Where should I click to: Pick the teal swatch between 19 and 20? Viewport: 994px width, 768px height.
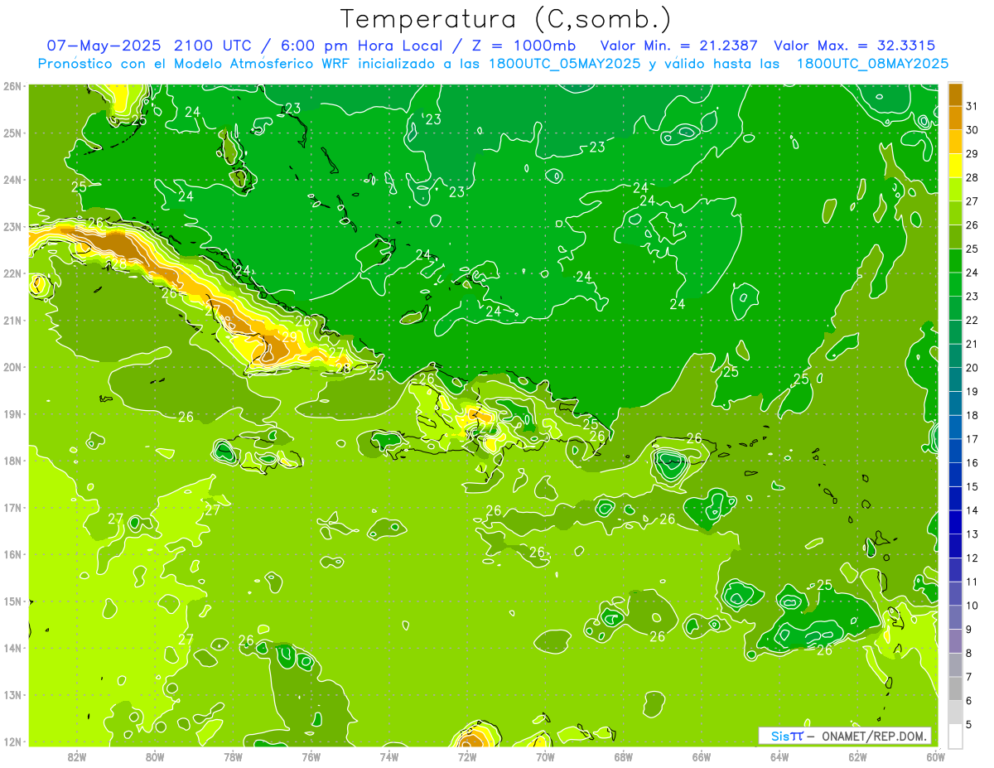955,379
